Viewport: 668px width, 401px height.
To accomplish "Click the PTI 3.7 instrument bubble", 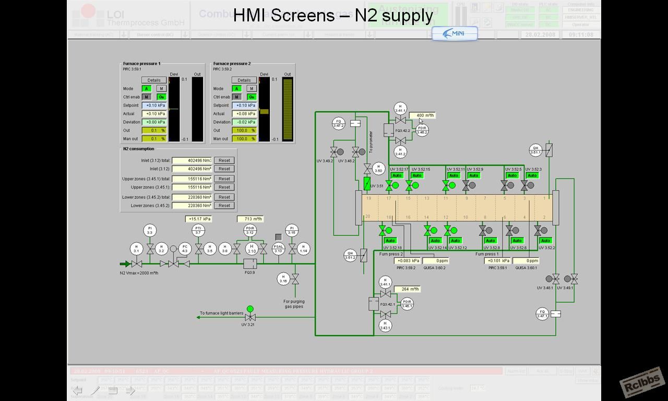I will pos(198,230).
